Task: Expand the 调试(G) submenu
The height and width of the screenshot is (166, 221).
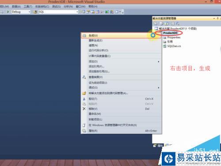Action: (x=121, y=87)
